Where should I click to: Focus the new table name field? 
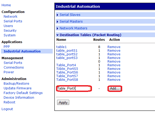point(73,89)
